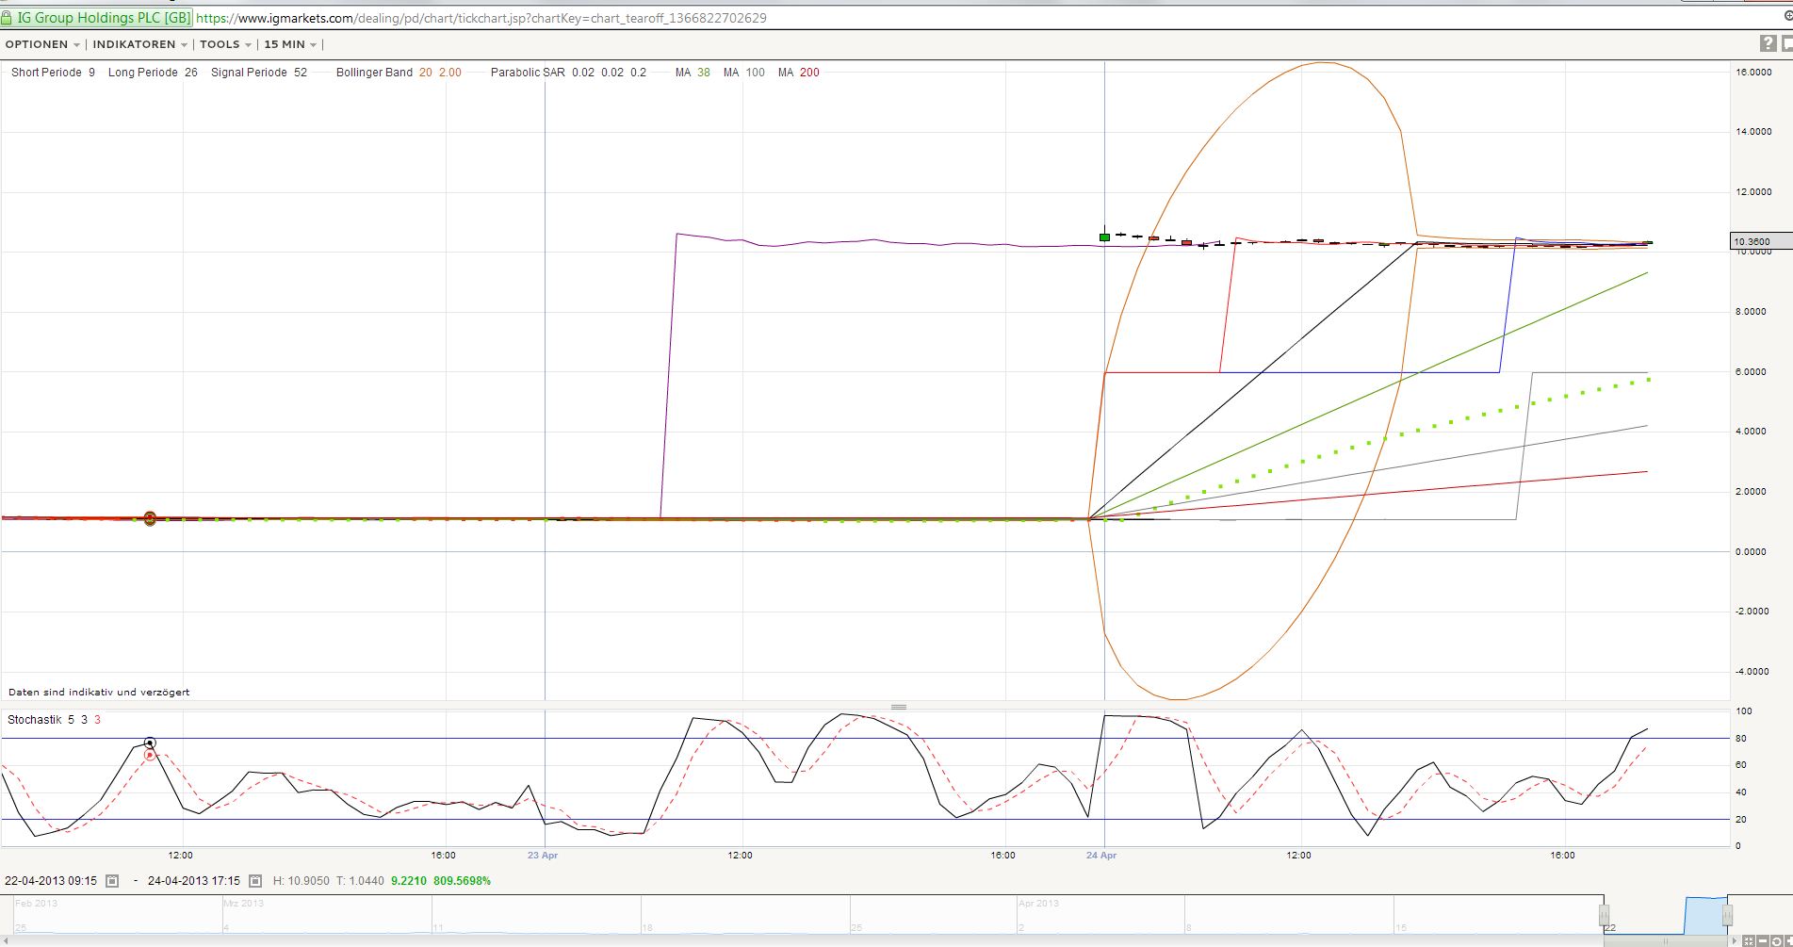Open the TOOLS dropdown menu
The width and height of the screenshot is (1793, 947).
point(225,44)
